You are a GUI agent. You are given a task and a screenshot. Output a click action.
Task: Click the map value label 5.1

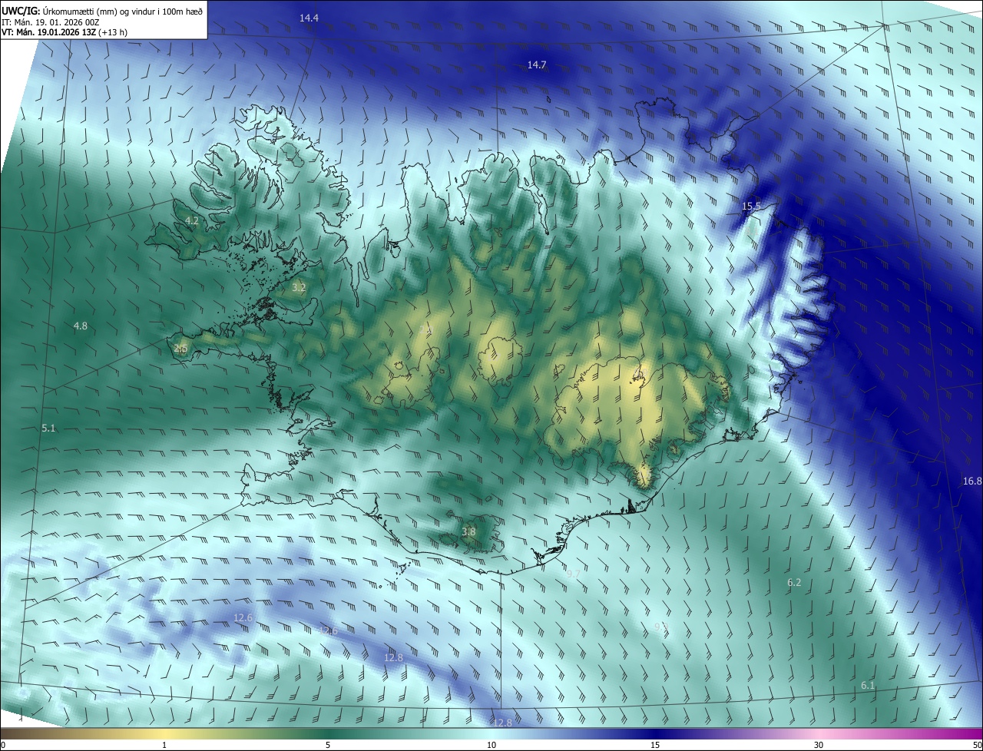[48, 428]
